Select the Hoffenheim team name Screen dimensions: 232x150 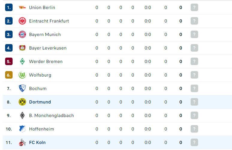[41, 129]
